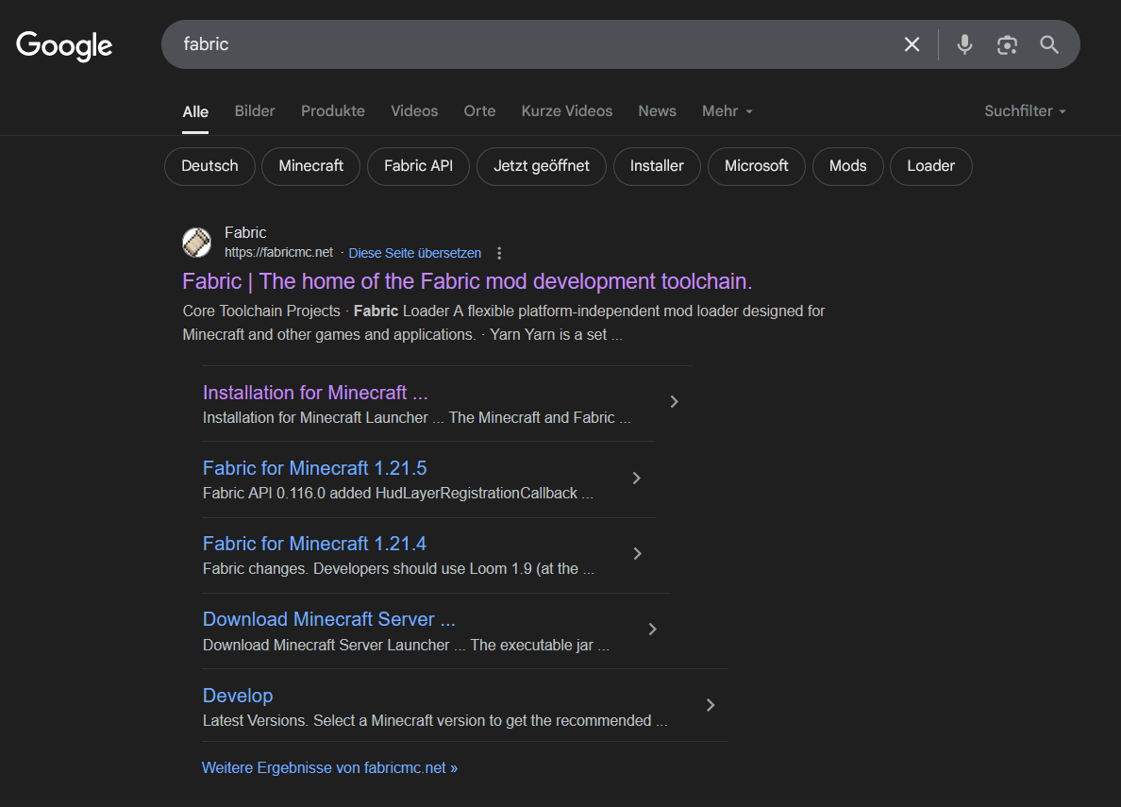Screen dimensions: 1121x807
Task: Open the Kurze Videos tab
Action: (x=566, y=110)
